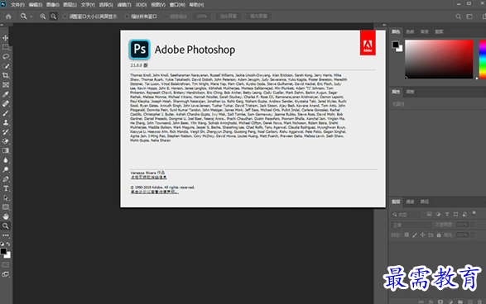Open the Zoom tool preset picker dropdown

(31, 17)
